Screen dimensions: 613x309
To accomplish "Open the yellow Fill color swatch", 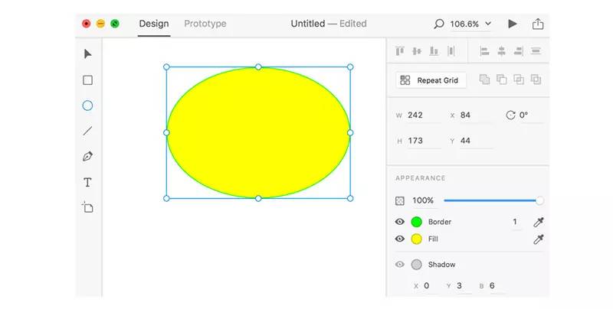I will click(417, 239).
